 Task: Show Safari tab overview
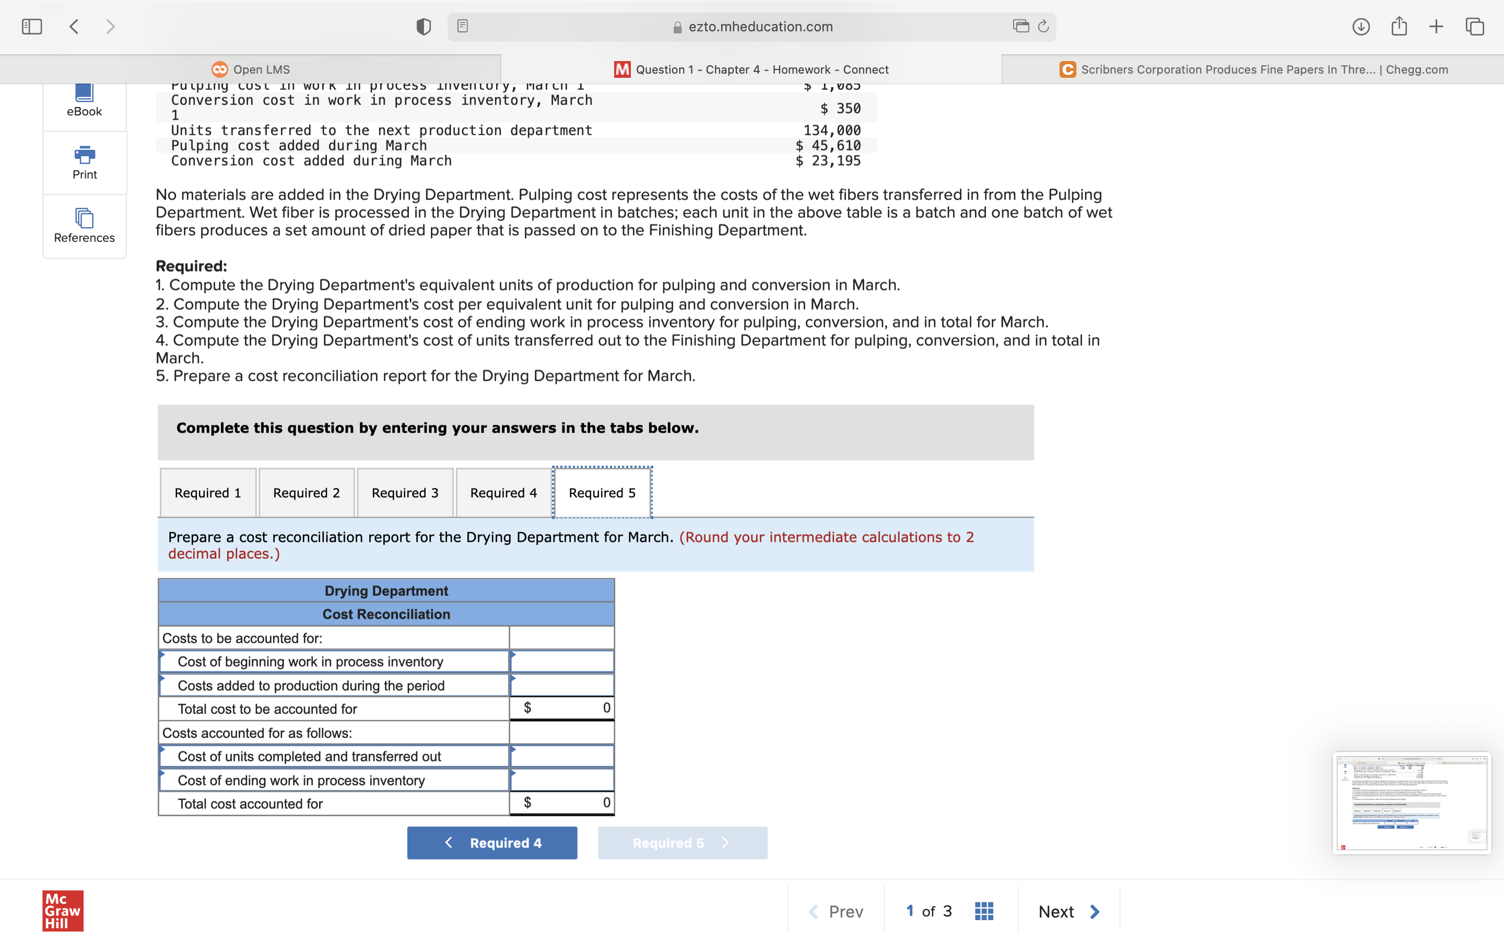[x=1475, y=27]
